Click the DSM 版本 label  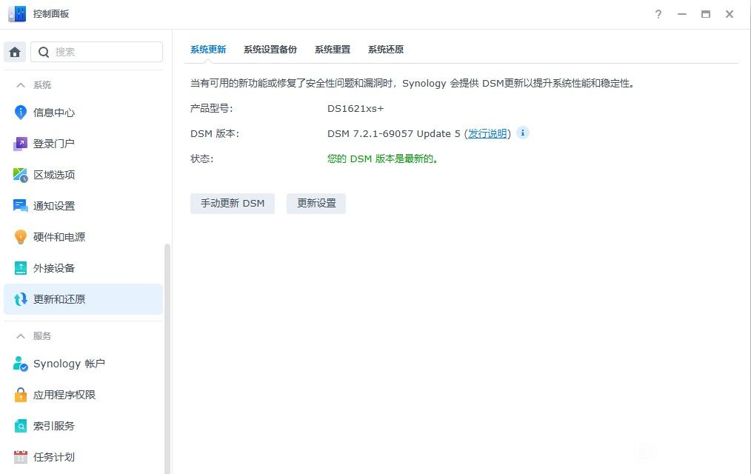[215, 133]
